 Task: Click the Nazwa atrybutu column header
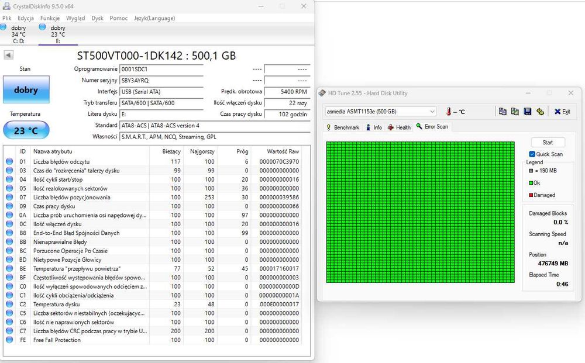(x=90, y=151)
